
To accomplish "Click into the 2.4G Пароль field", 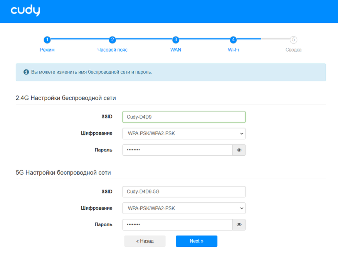I will tap(177, 150).
